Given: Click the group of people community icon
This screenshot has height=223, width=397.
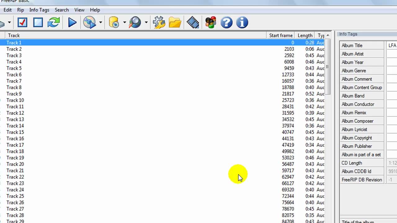Looking at the screenshot, I should 211,22.
